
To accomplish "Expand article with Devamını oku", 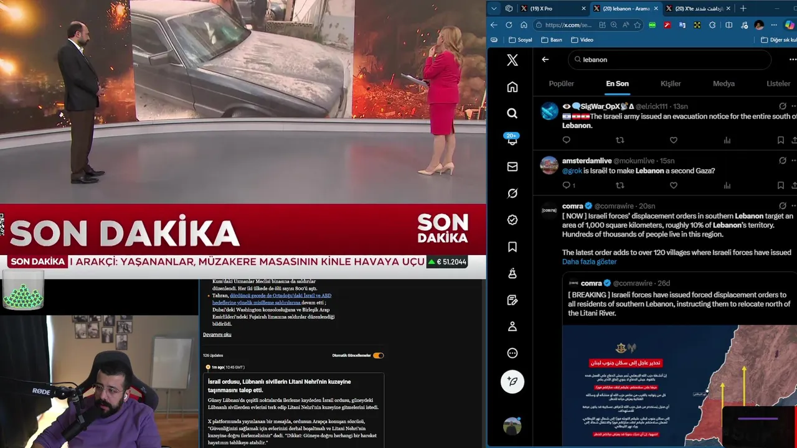I will pyautogui.click(x=217, y=335).
